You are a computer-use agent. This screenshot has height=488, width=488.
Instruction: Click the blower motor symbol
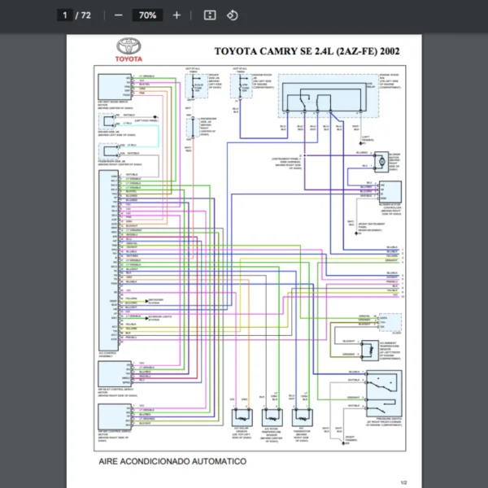(379, 163)
